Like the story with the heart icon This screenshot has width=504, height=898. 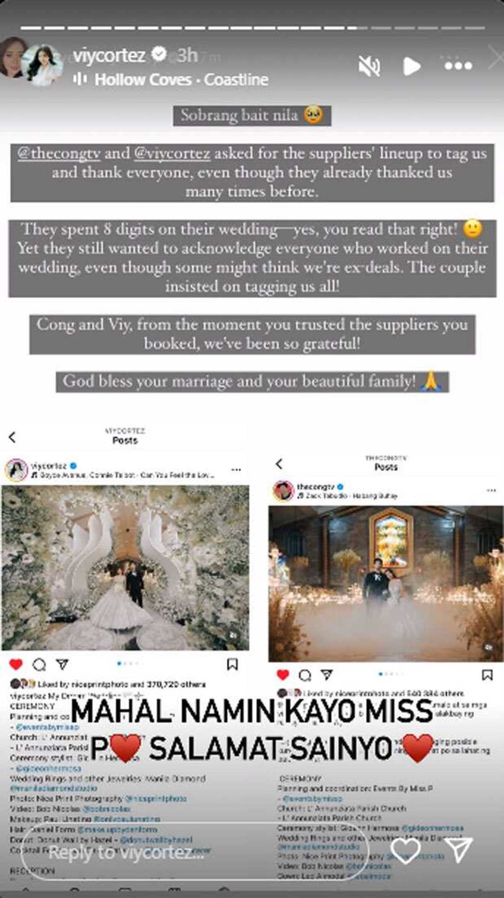405,850
